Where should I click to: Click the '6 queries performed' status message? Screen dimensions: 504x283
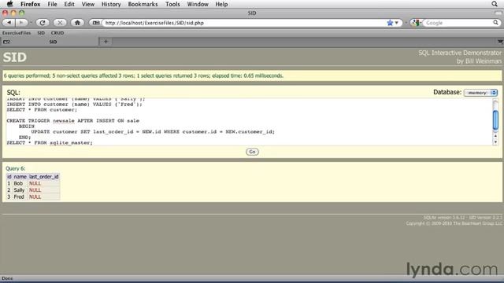click(143, 75)
